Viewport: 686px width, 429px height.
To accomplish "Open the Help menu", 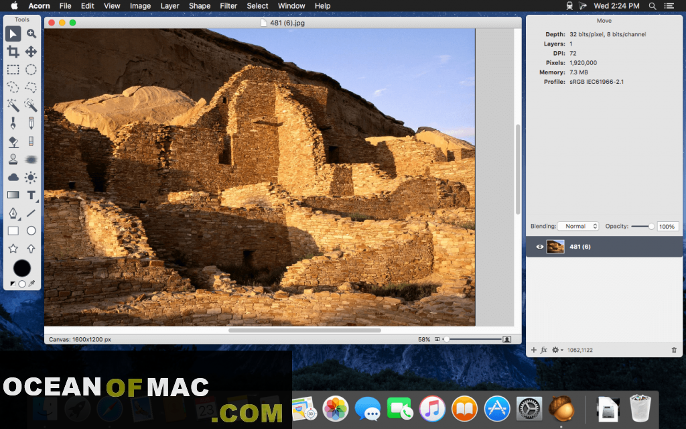I will [x=322, y=5].
